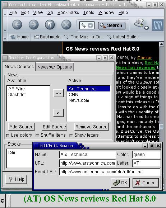Screen dimensions: 166x208
Task: Click the Stop loading icon
Action: [66, 25]
